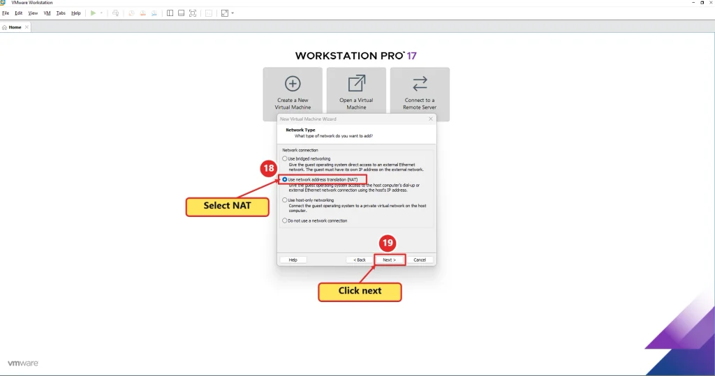Click the Open a Virtual Machine tile
Screen dimensions: 715x376
click(x=356, y=93)
